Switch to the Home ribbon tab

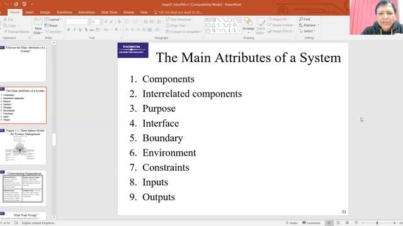[x=14, y=12]
